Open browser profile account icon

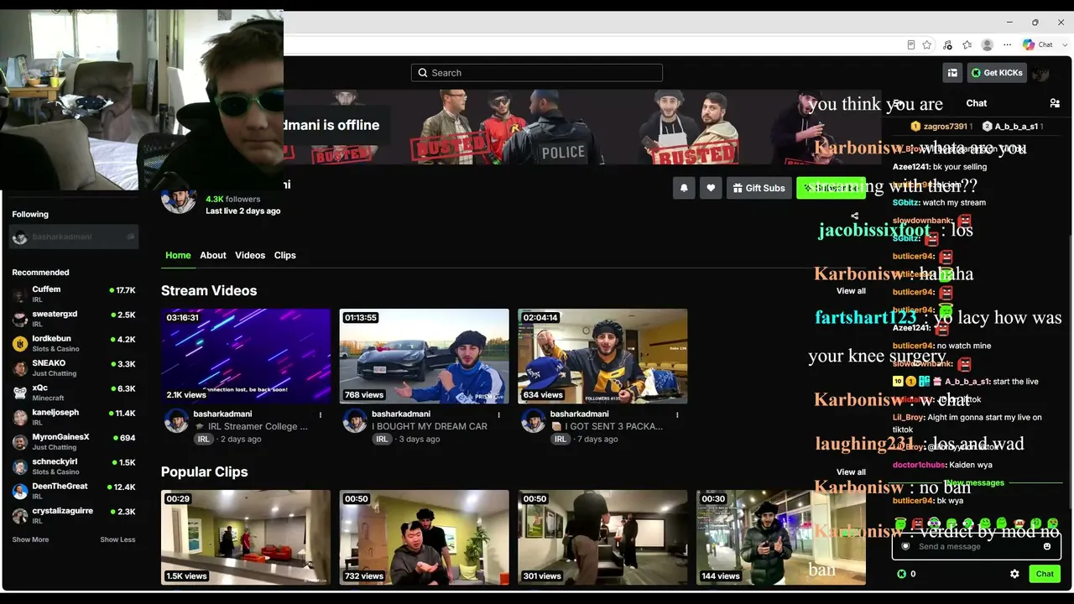988,44
